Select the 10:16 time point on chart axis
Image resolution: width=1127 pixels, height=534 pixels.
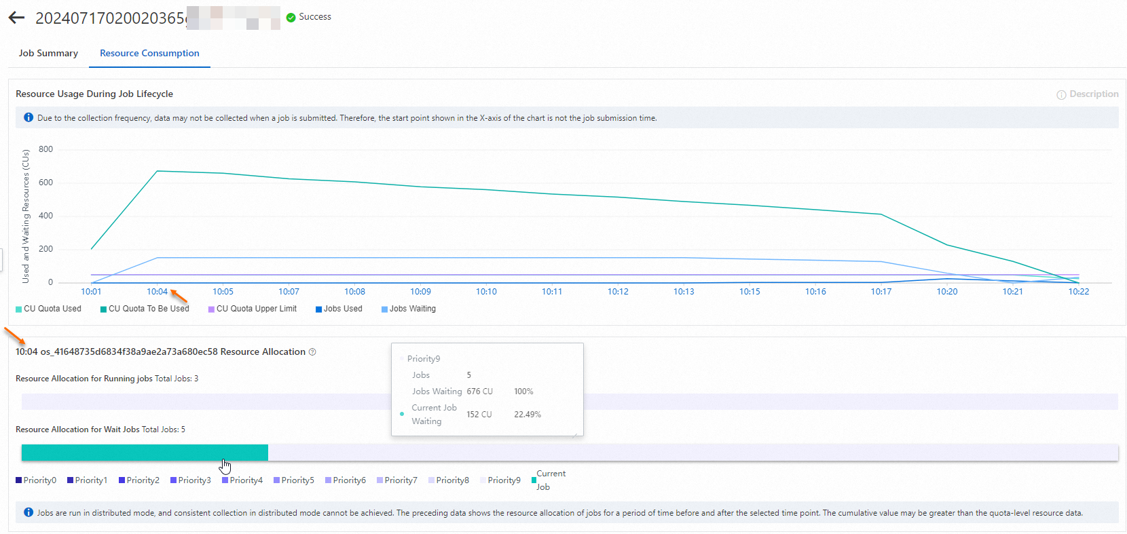pyautogui.click(x=815, y=292)
